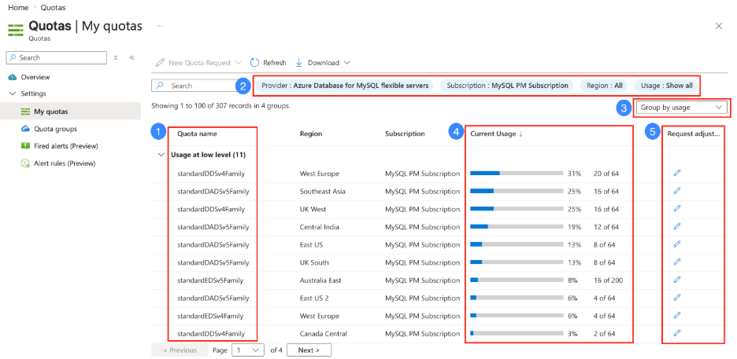The width and height of the screenshot is (737, 359).
Task: Click the Previous page button
Action: tap(180, 350)
